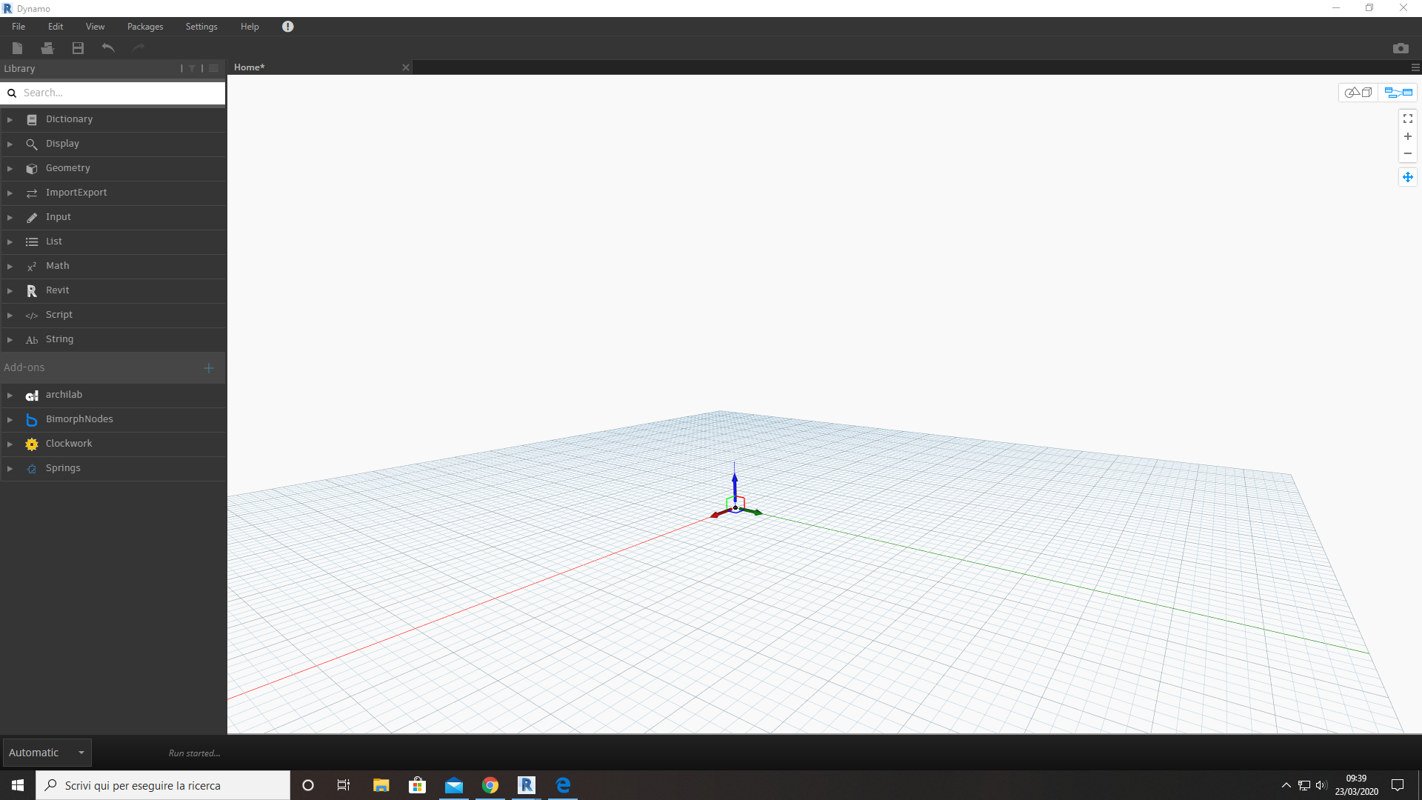
Task: Select the ImportExport library item
Action: click(113, 193)
